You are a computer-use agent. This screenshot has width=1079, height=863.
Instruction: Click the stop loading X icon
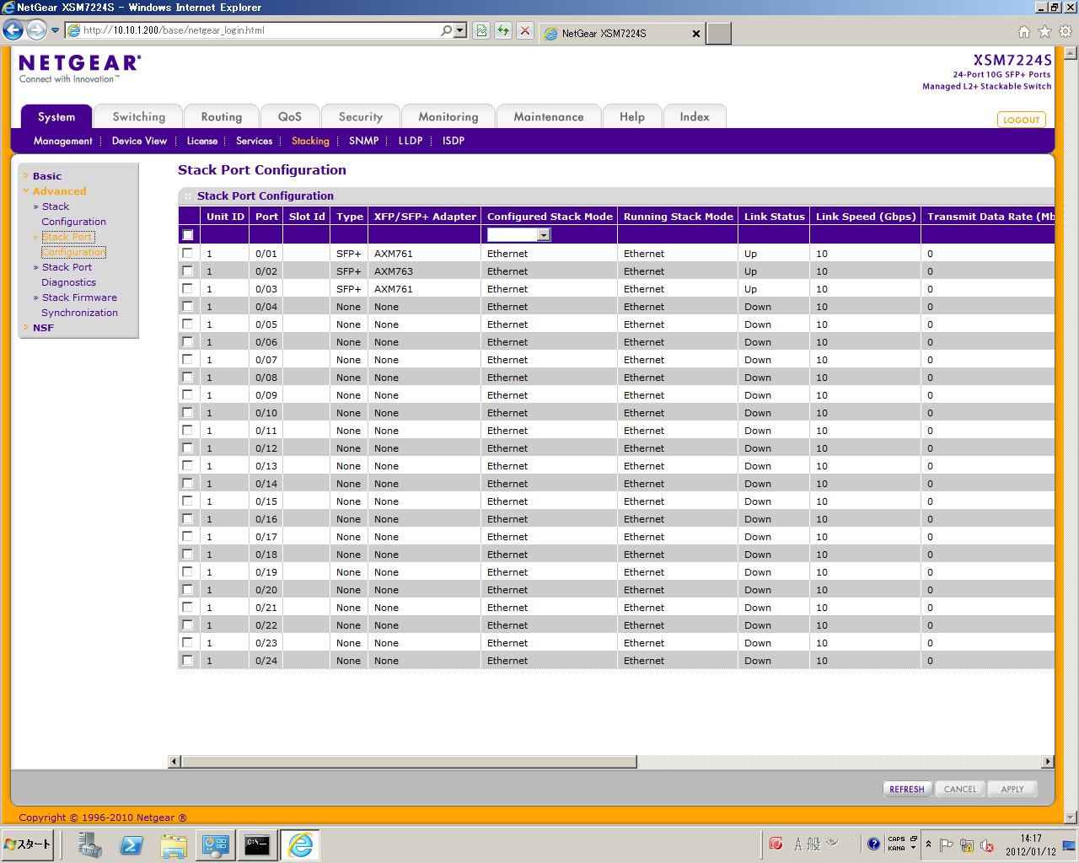tap(525, 31)
